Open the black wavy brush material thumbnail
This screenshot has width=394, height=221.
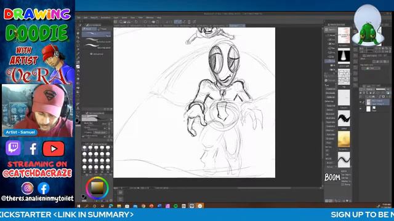coord(344,118)
